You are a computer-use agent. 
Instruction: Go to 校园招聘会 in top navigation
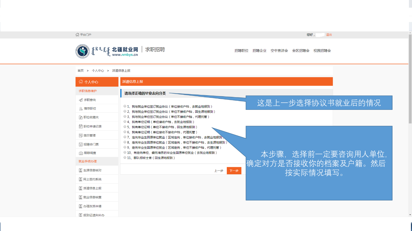point(322,51)
